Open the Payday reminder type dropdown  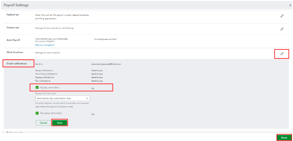[x=62, y=98]
